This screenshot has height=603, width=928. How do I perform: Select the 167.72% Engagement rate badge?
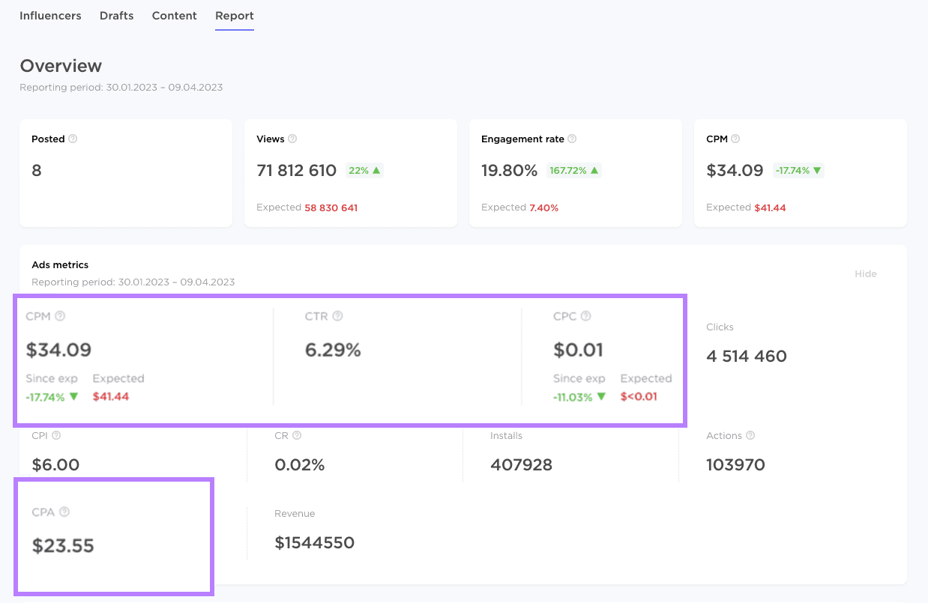click(573, 170)
